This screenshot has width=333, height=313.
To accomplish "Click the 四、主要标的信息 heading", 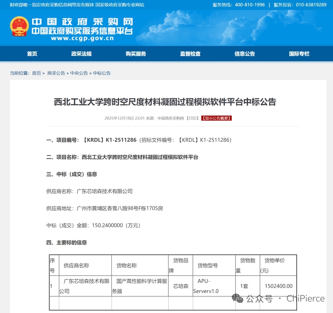I will coord(67,242).
